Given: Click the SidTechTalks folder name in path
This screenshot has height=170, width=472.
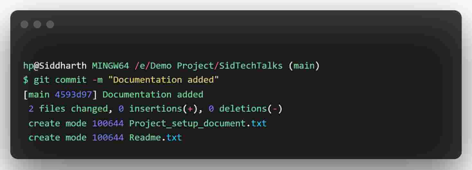Looking at the screenshot, I should pyautogui.click(x=251, y=66).
